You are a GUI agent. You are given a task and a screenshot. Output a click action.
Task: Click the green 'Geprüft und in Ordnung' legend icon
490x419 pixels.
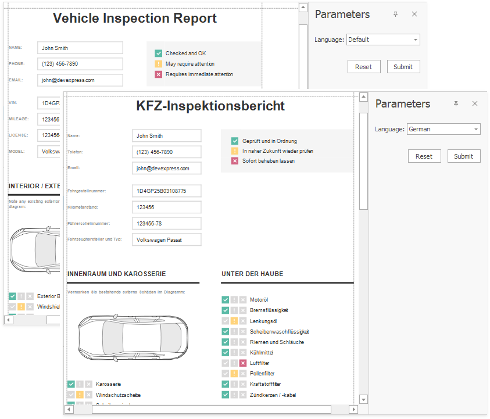pos(235,141)
